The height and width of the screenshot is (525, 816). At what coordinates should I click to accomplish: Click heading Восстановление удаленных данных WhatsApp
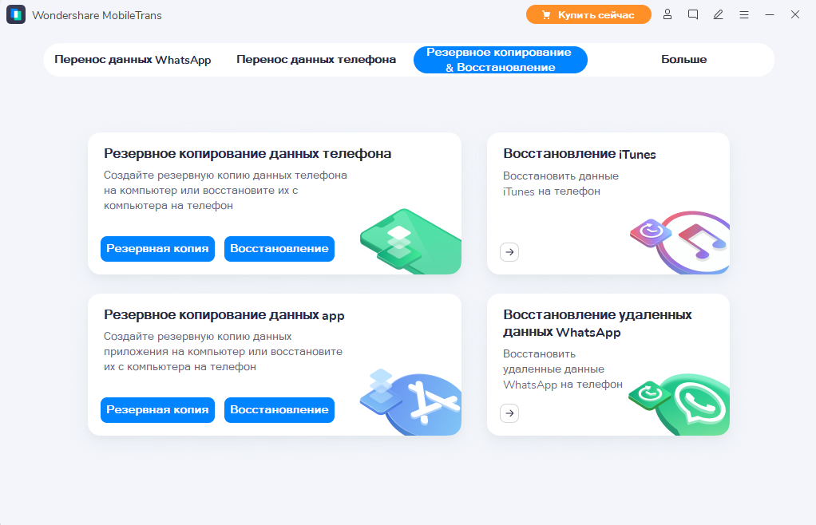click(x=597, y=323)
